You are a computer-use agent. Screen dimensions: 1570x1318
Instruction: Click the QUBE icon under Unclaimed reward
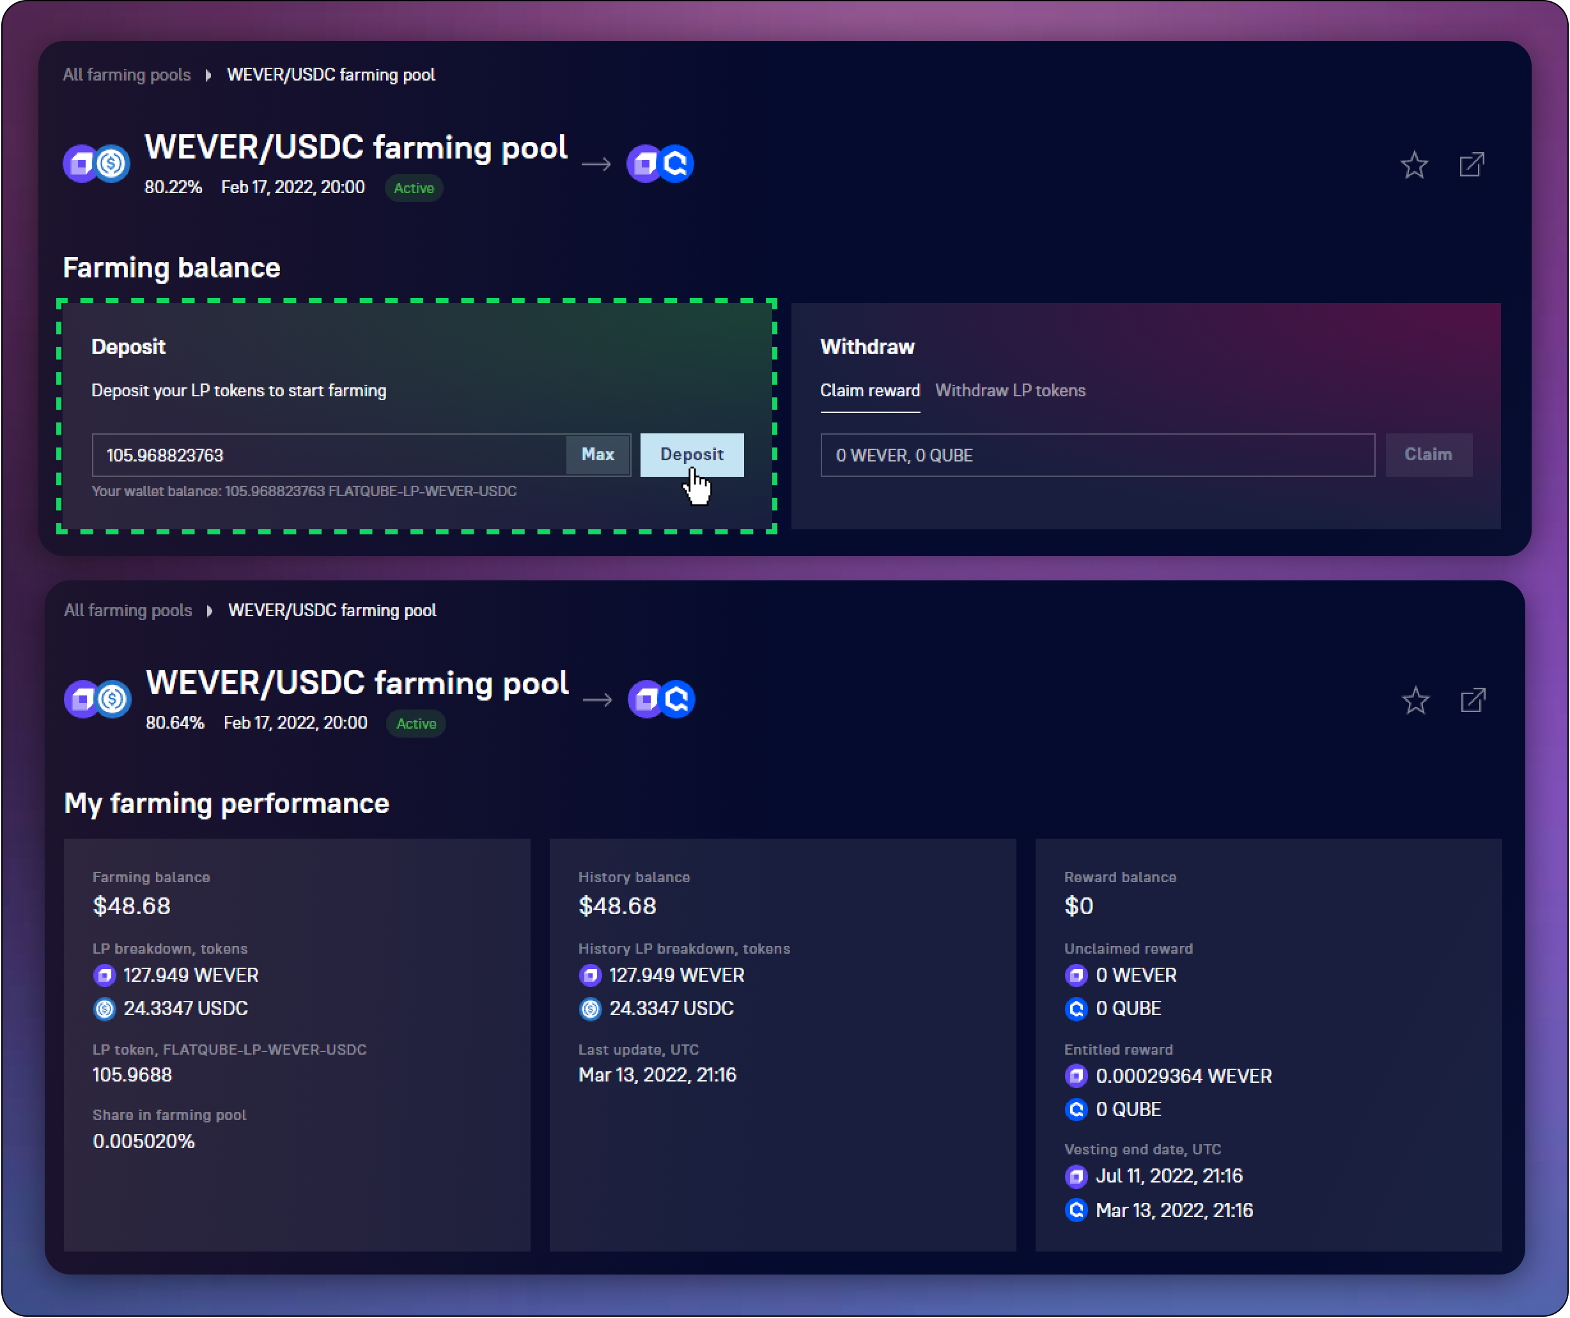point(1076,1009)
